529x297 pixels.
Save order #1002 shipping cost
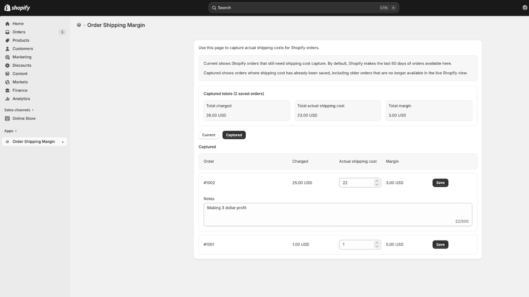point(440,183)
